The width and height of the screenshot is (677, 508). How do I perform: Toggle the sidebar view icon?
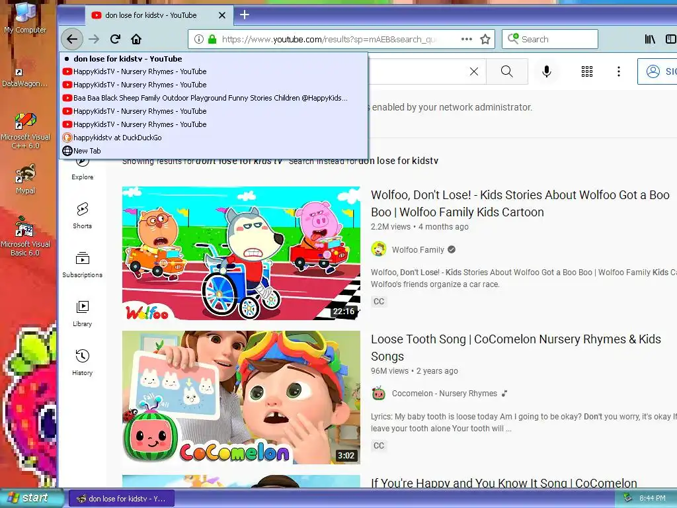tap(670, 39)
